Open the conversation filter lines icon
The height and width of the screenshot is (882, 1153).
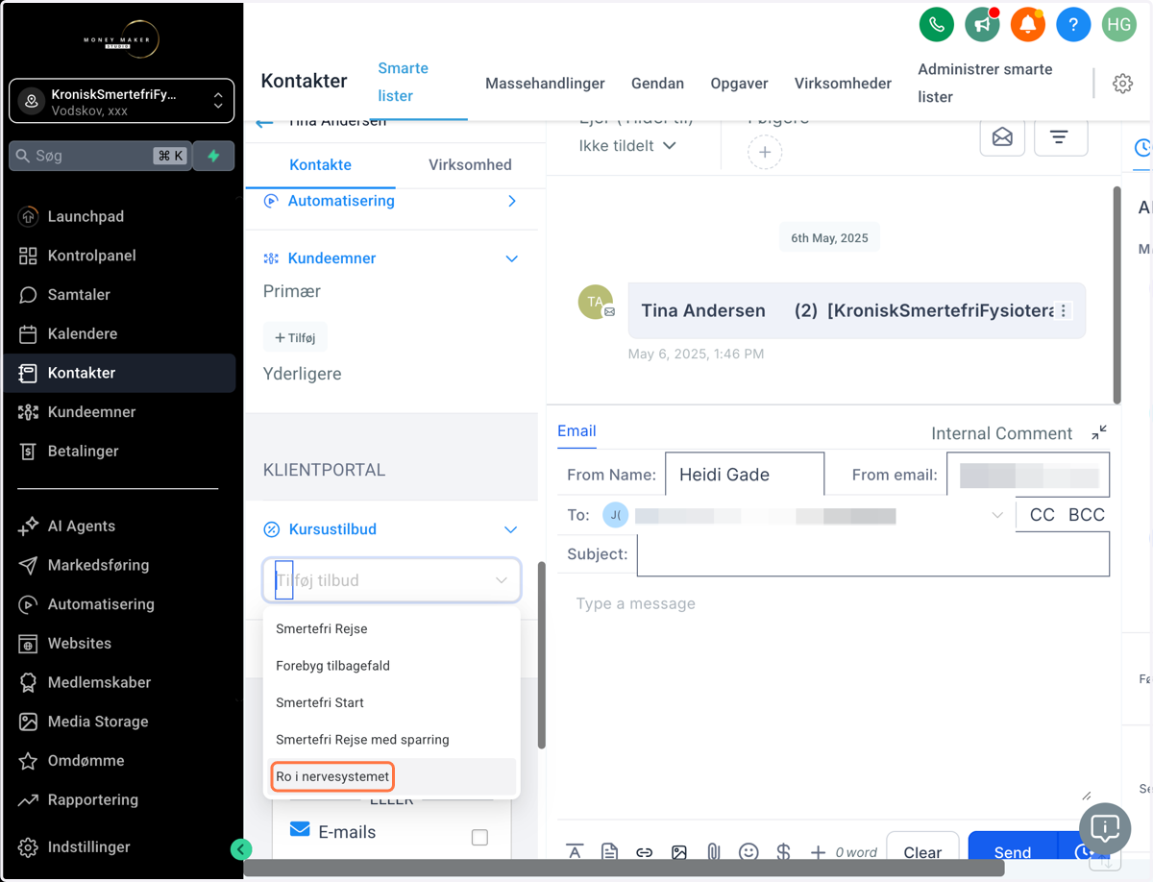[x=1060, y=137]
